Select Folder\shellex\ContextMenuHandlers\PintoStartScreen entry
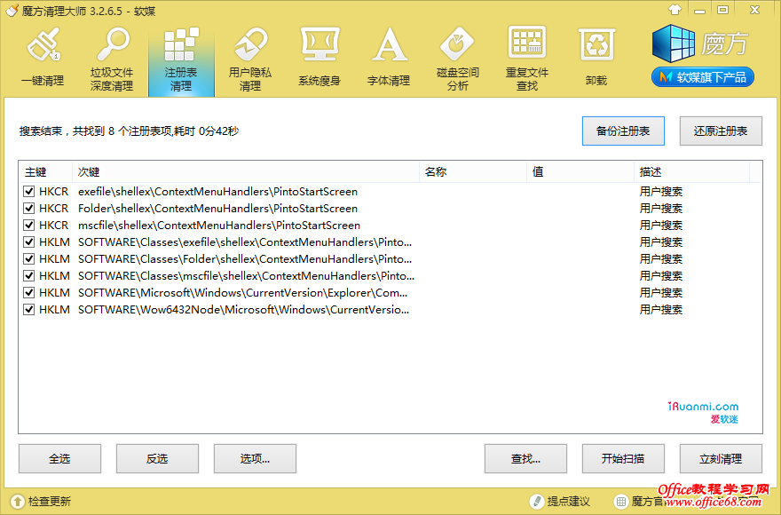The image size is (781, 515). coord(217,209)
